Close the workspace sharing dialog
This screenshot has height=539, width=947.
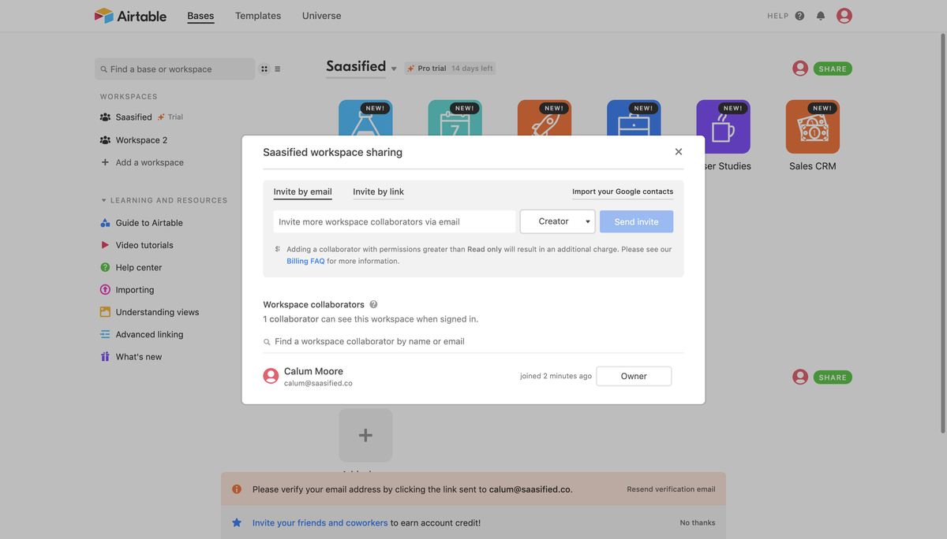coord(679,152)
